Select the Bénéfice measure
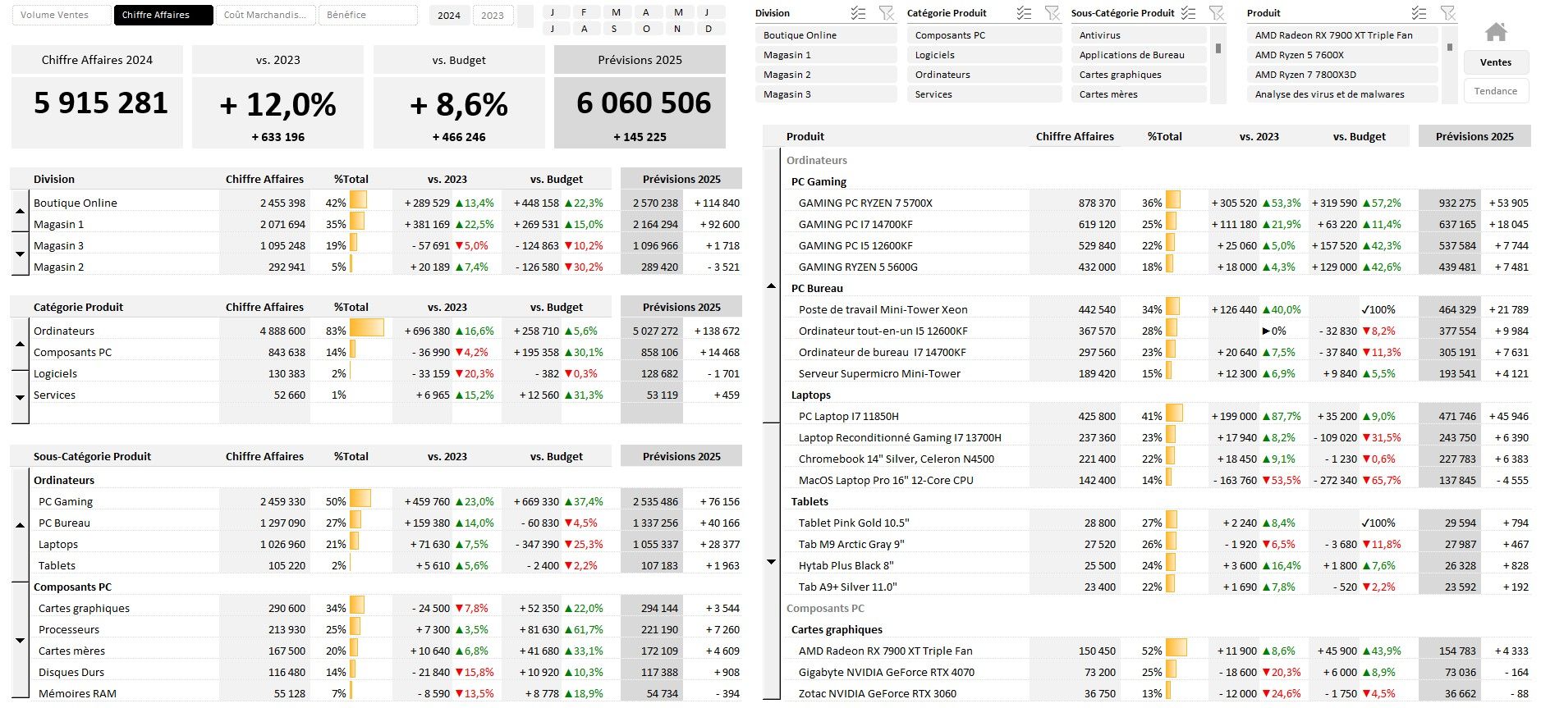This screenshot has height=708, width=1541. tap(368, 15)
